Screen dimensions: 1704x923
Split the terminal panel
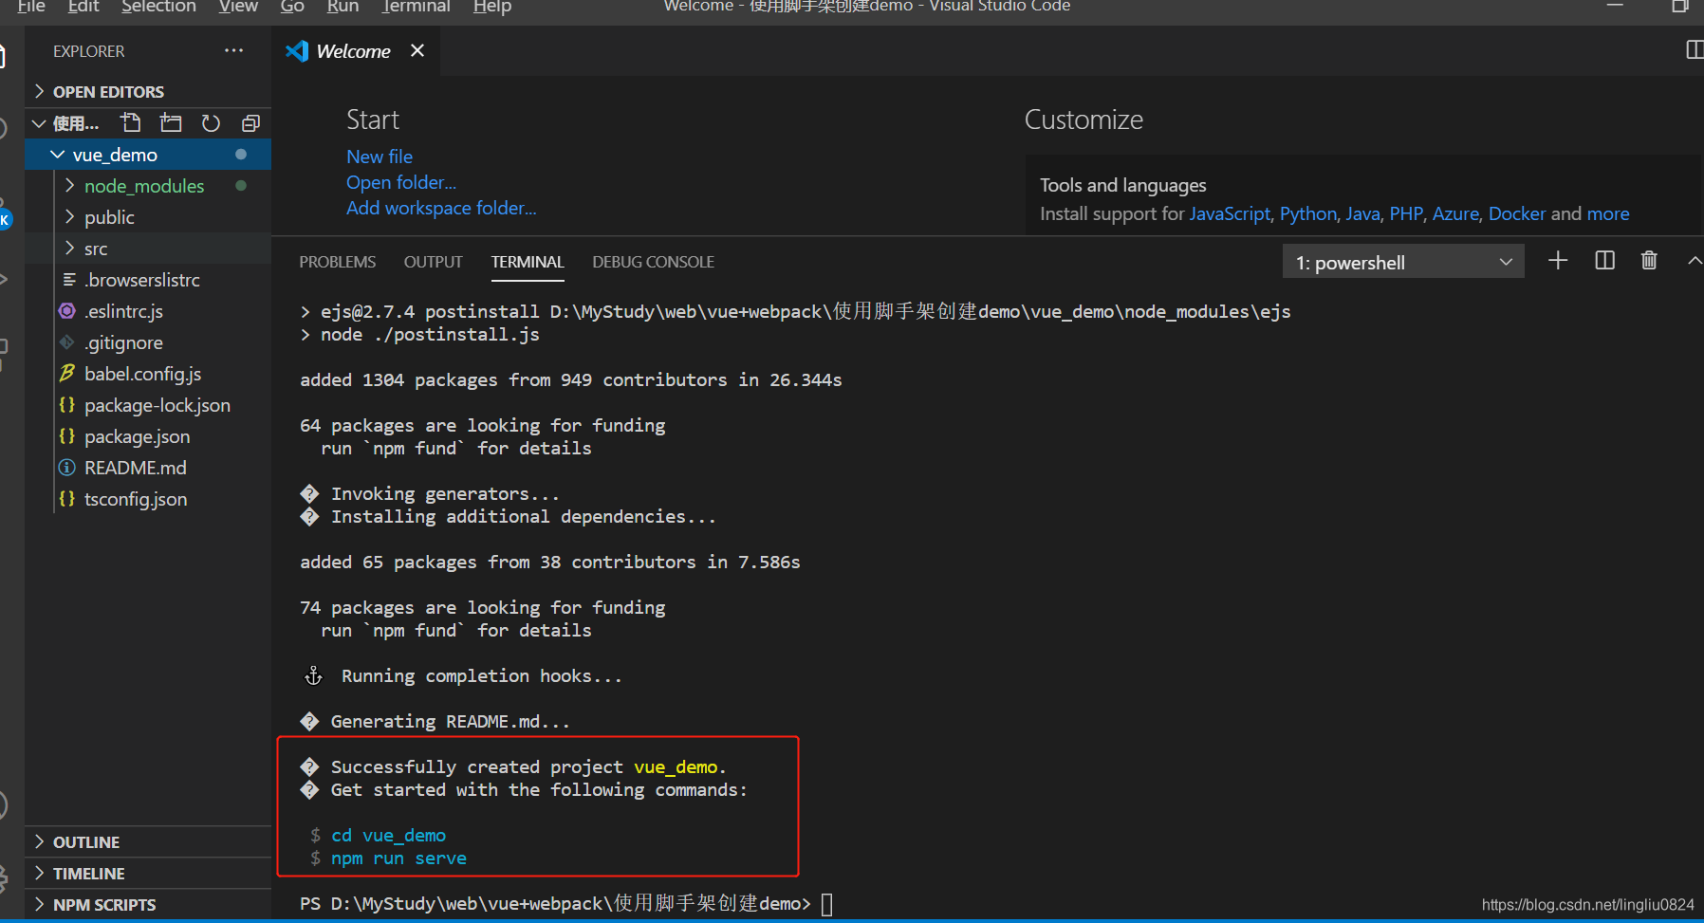[1604, 261]
